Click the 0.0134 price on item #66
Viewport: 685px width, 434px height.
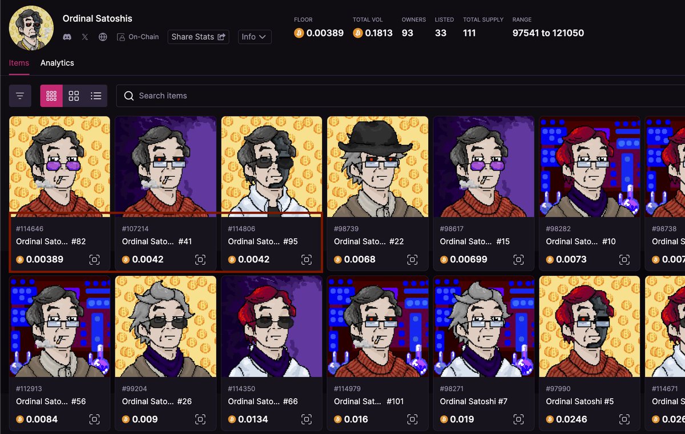[x=253, y=420]
